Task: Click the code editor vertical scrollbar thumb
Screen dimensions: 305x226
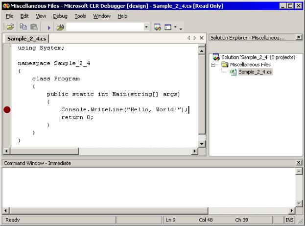Action: pos(202,94)
